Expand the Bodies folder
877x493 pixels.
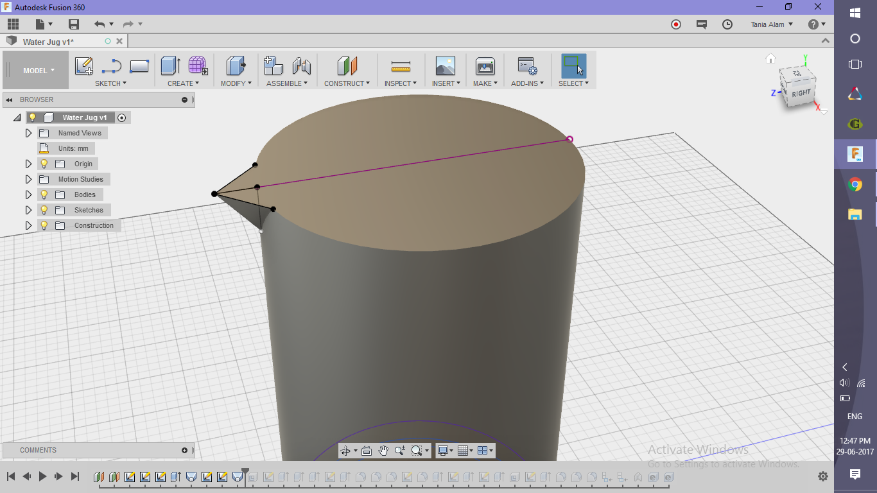28,195
